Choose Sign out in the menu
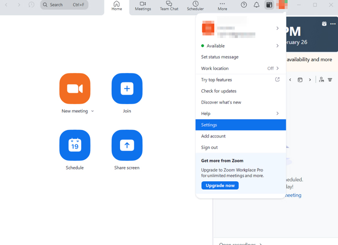 (x=210, y=147)
